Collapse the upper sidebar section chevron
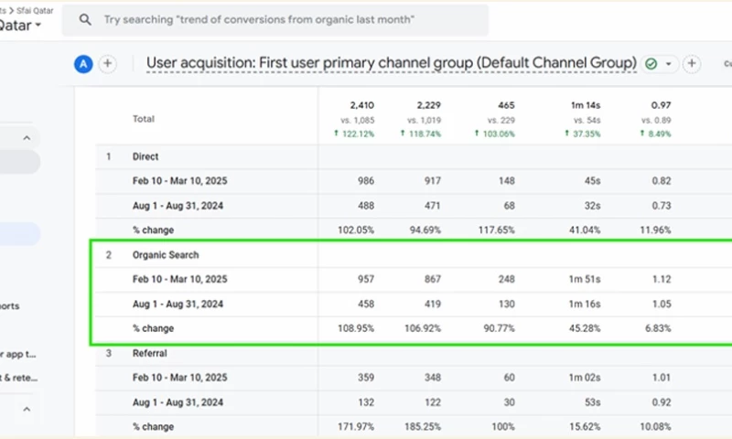 pos(27,138)
